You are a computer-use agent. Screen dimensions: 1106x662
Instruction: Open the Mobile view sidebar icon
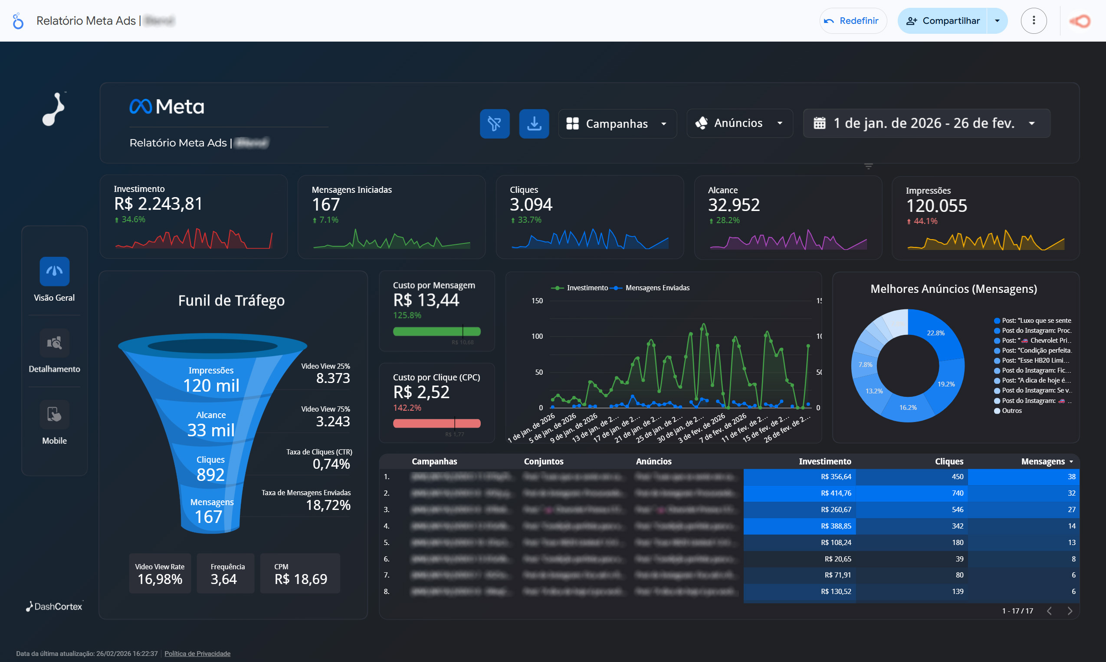pos(55,415)
